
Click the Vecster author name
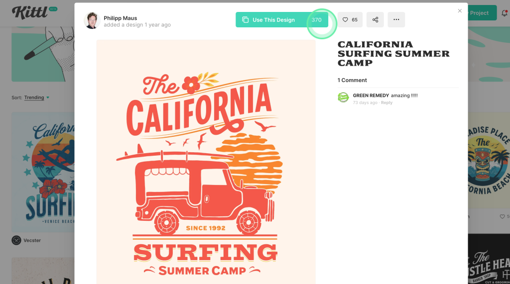(x=32, y=240)
